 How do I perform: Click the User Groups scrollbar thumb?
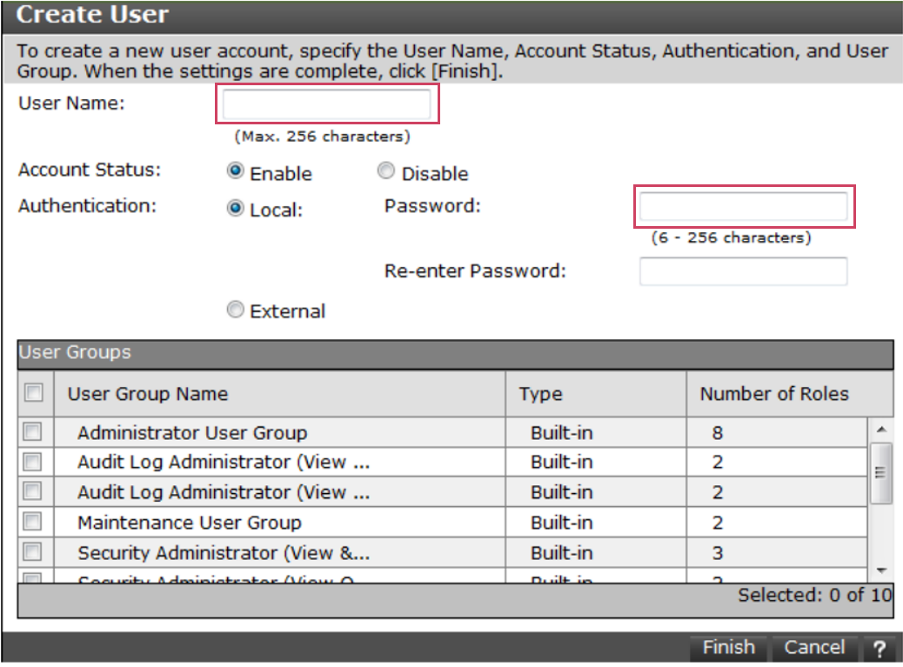tap(880, 472)
